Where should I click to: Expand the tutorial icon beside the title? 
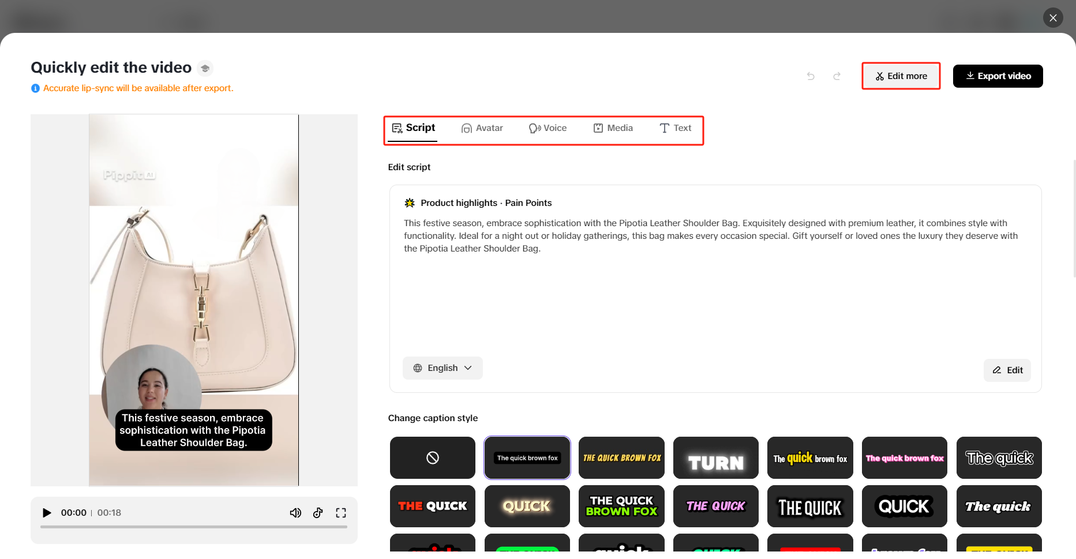point(205,67)
